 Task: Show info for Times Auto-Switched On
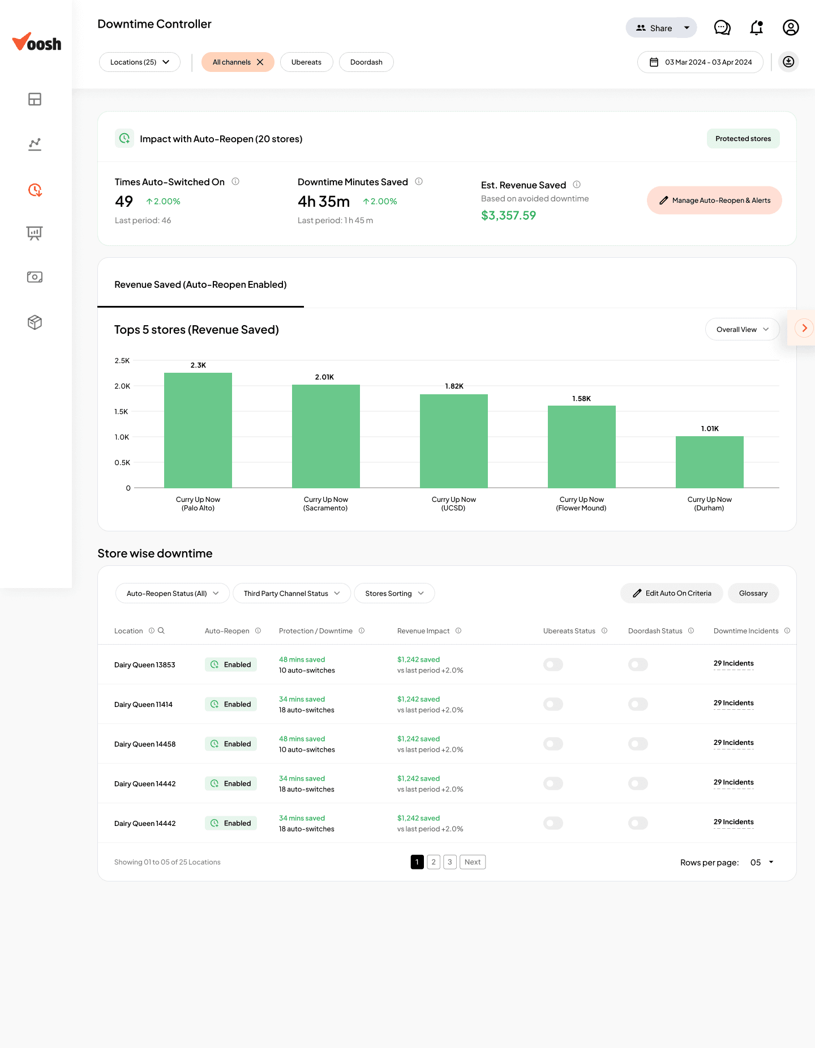coord(235,181)
